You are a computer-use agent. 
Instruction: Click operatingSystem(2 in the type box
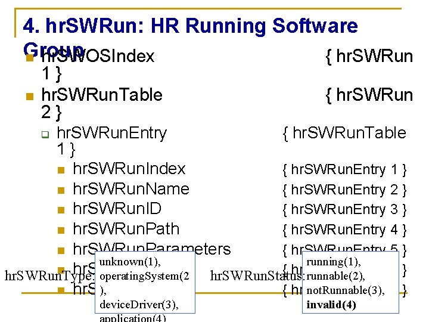tap(144, 276)
